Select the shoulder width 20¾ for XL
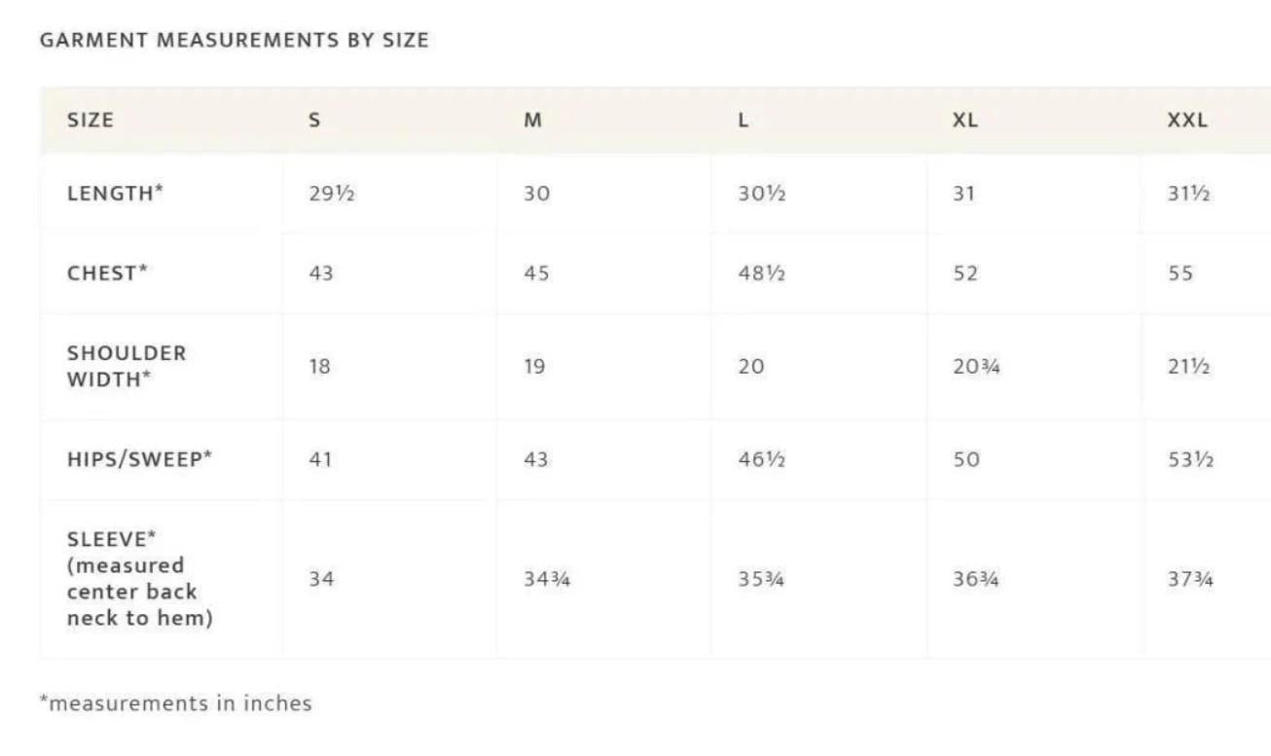The width and height of the screenshot is (1271, 756). pos(976,367)
